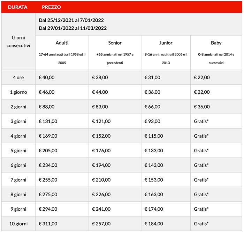Viewport: 244px width, 233px height.
Task: Click the Junior price € 163,00
Action: pos(154,195)
